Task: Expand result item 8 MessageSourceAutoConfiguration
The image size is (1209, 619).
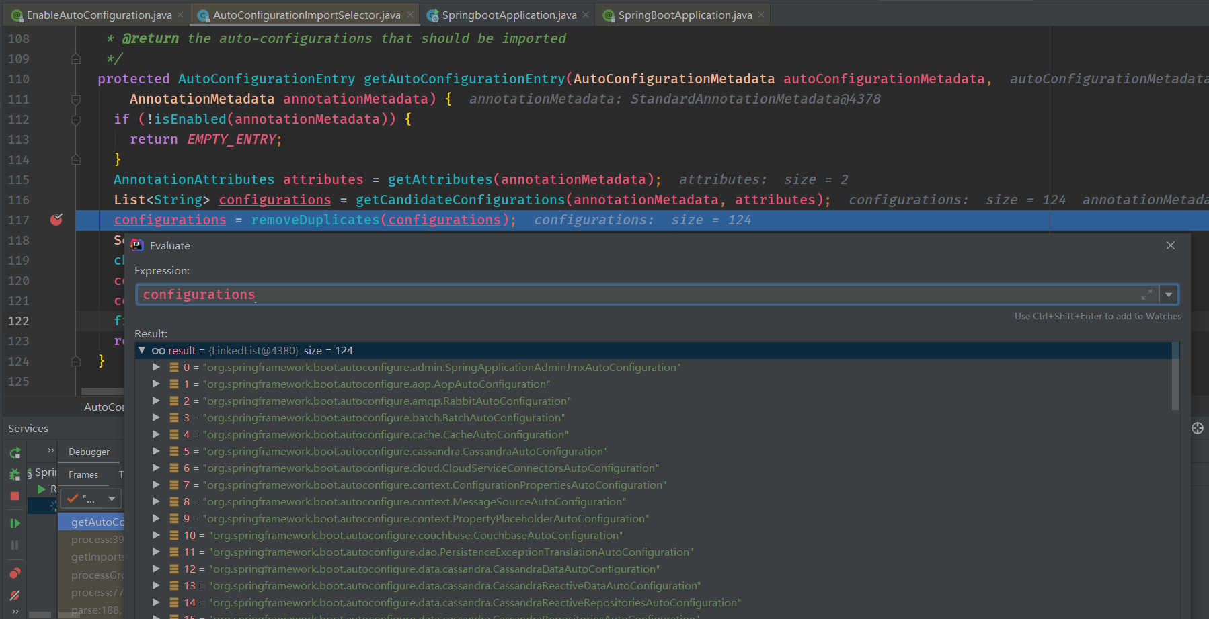Action: [156, 501]
